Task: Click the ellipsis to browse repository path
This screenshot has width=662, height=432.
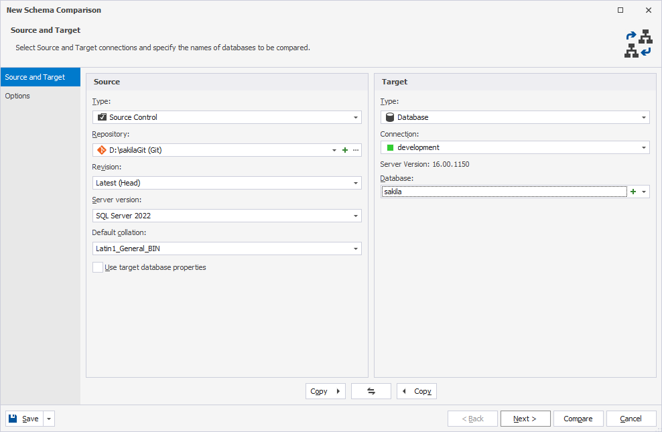Action: pyautogui.click(x=356, y=149)
